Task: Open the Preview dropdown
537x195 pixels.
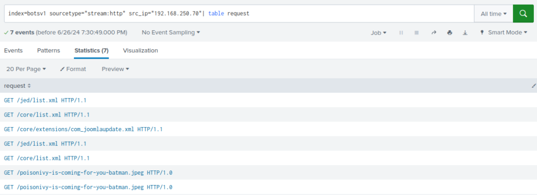Action: pos(115,69)
